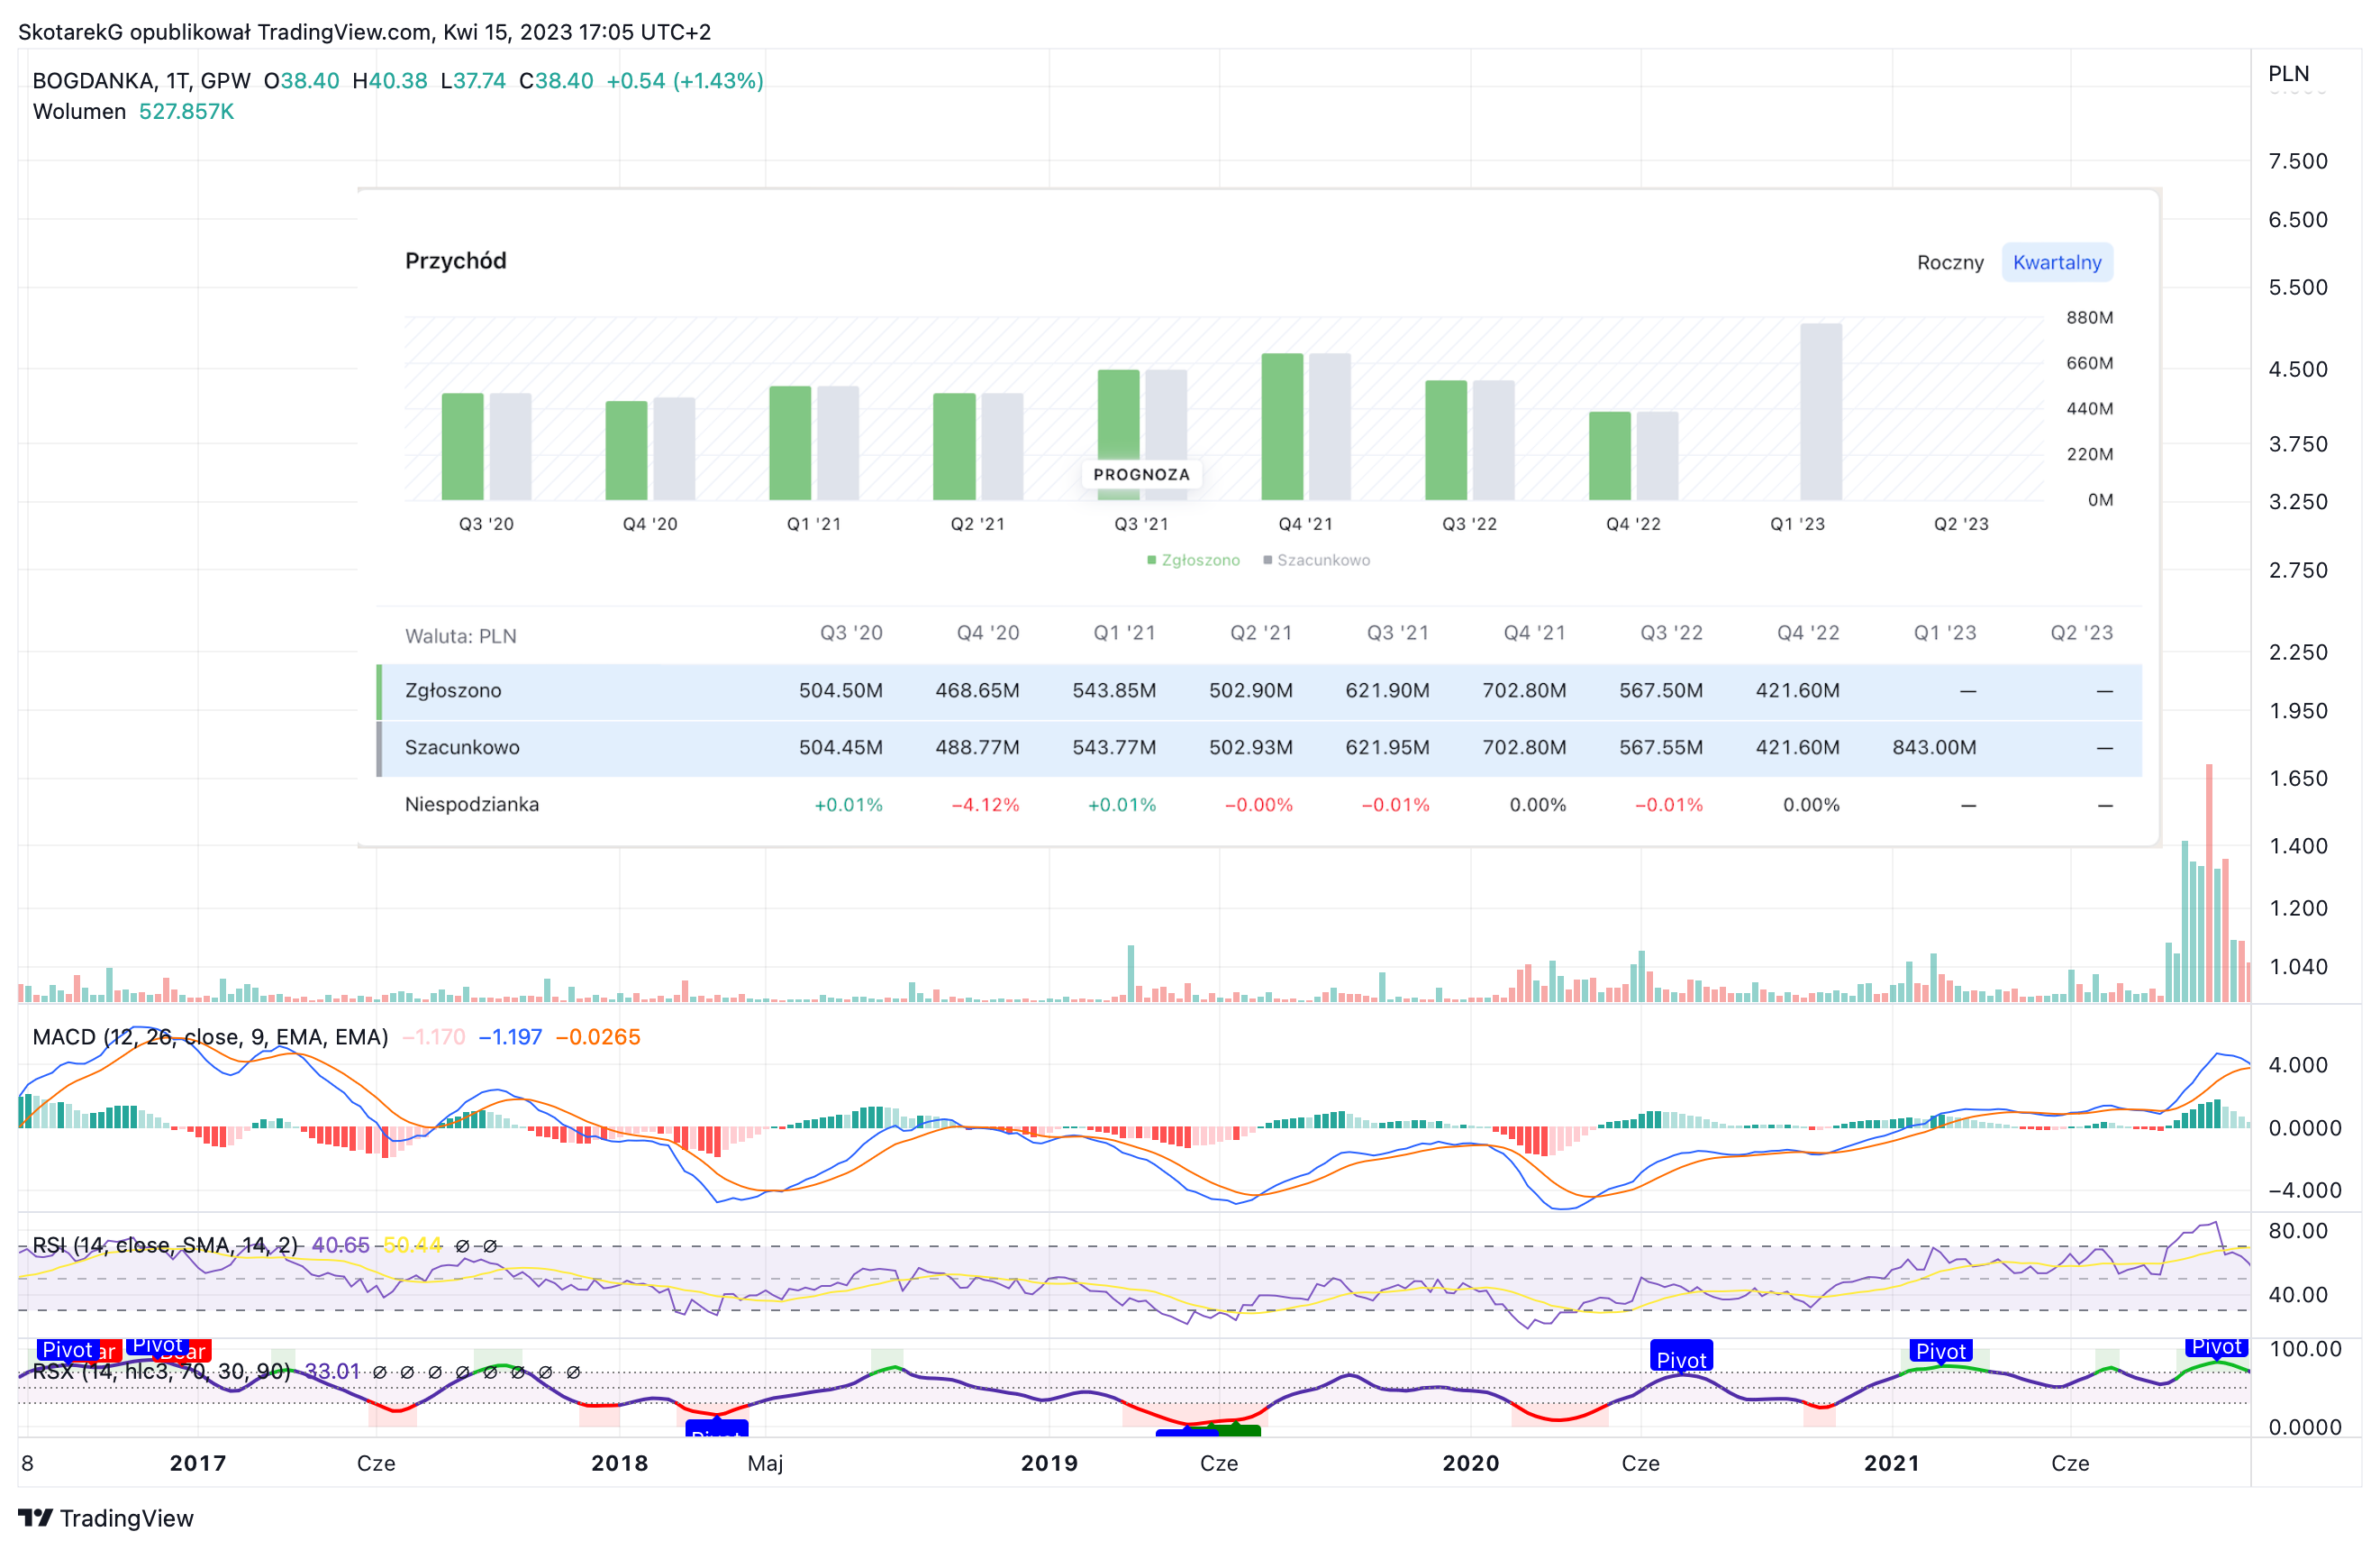Click the 2018 label on time axis
Screen dimensions: 2380x1550
619,1463
